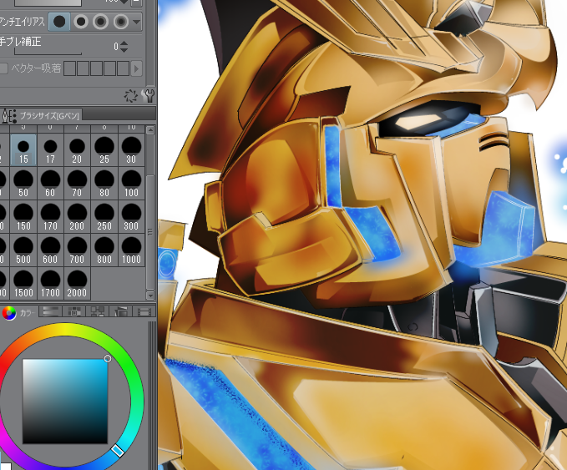Open the color history filmstrip tab
This screenshot has width=567, height=470.
click(144, 311)
